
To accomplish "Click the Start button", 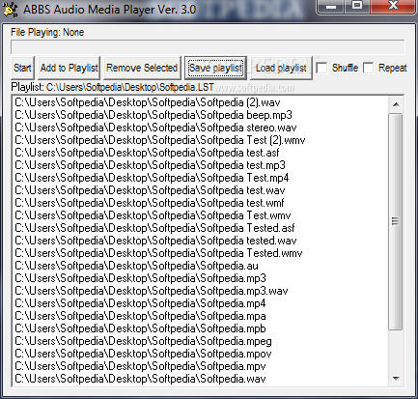I will click(22, 68).
